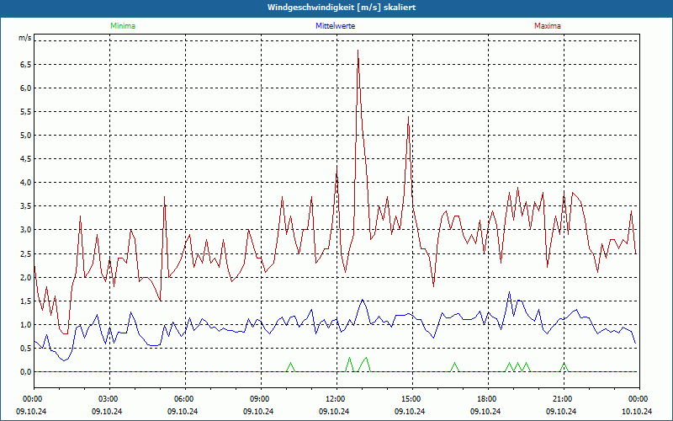Click the 6,0 y-axis value
The image size is (673, 421).
click(26, 88)
